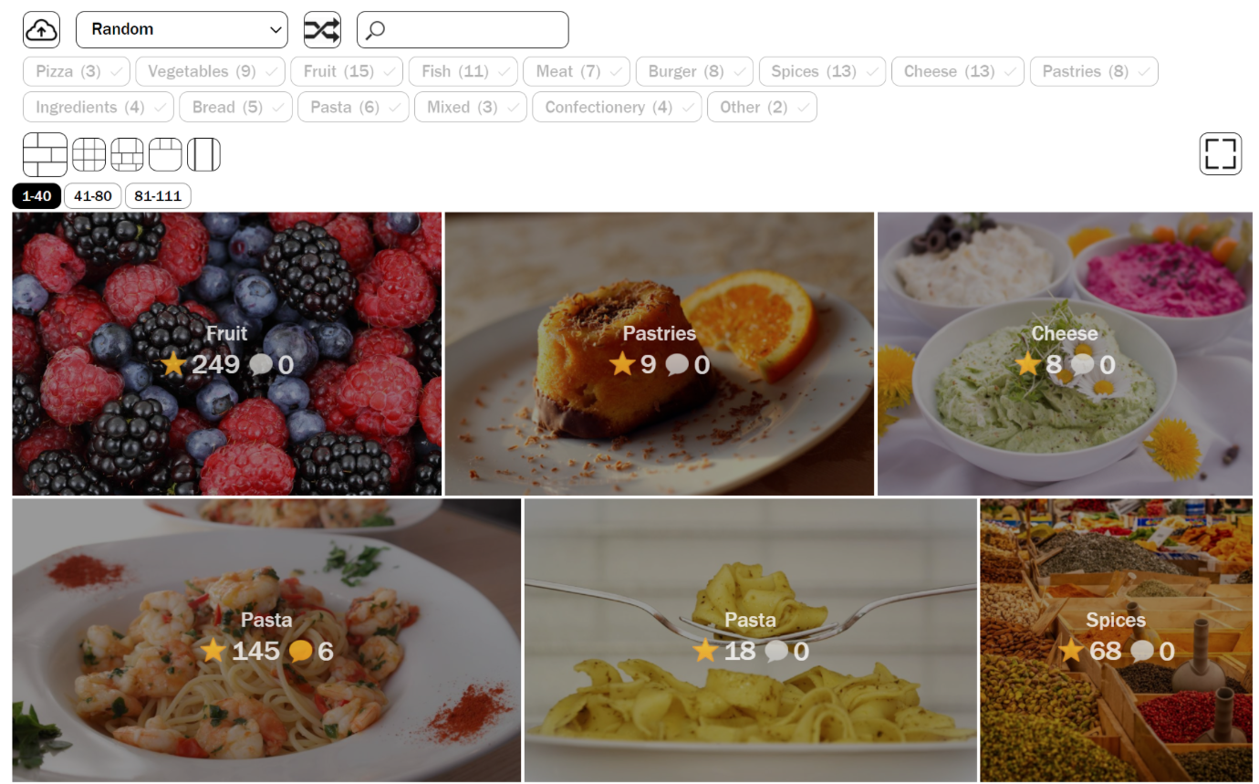Viewport: 1259px width, 784px height.
Task: Toggle the Bread (5) category filter
Action: tap(235, 107)
